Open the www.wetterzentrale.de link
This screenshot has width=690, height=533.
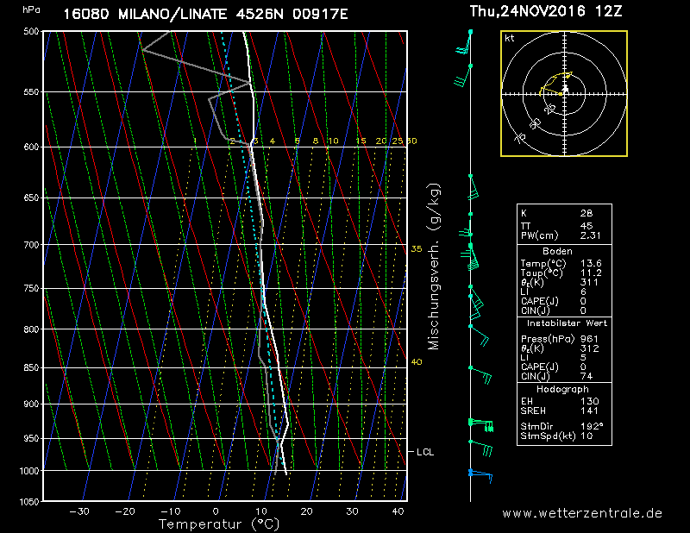point(582,513)
